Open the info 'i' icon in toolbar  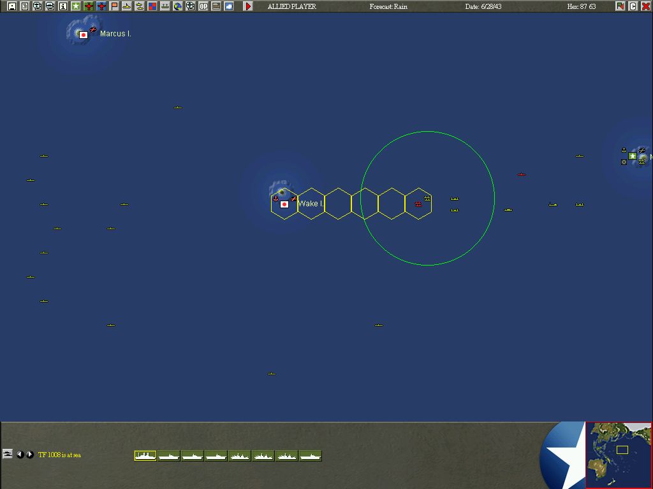[63, 6]
